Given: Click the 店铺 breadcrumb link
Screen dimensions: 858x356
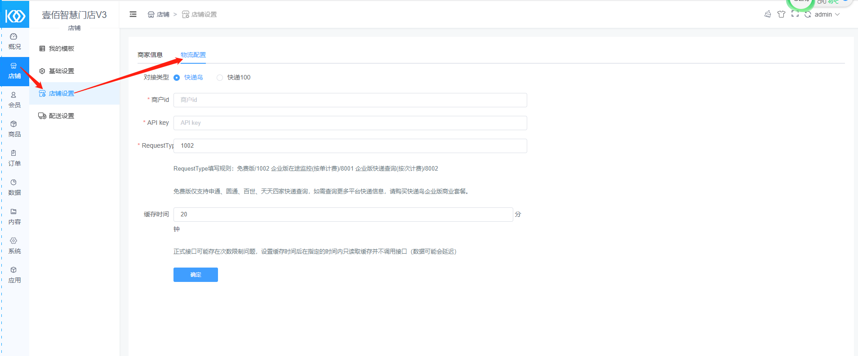Looking at the screenshot, I should click(x=159, y=14).
